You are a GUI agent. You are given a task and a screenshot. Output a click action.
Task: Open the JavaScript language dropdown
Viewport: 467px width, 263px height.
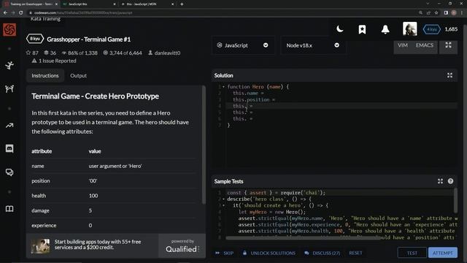(243, 45)
